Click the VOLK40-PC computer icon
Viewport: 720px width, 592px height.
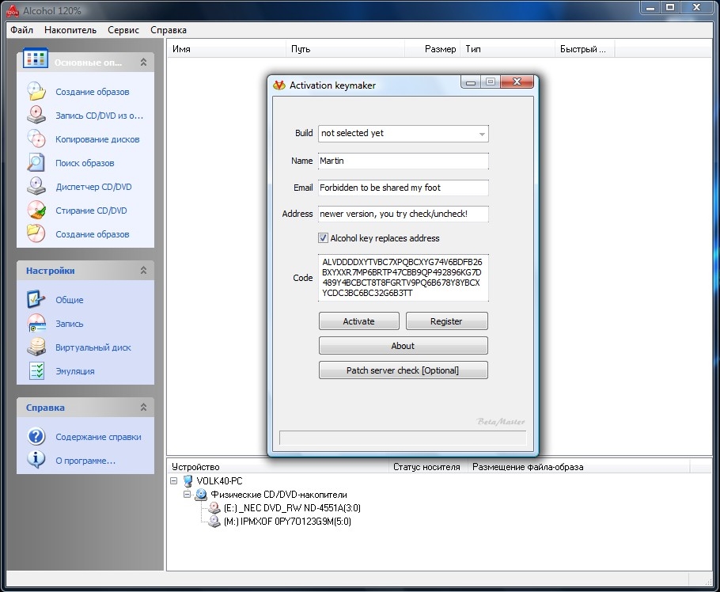pos(188,481)
